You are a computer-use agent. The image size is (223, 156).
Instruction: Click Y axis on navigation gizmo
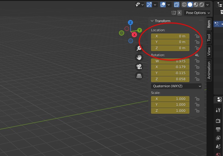(139, 30)
